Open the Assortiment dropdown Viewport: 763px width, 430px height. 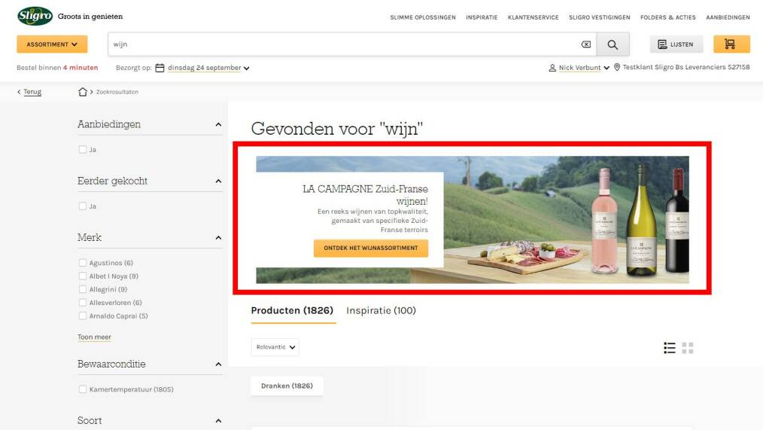coord(52,44)
